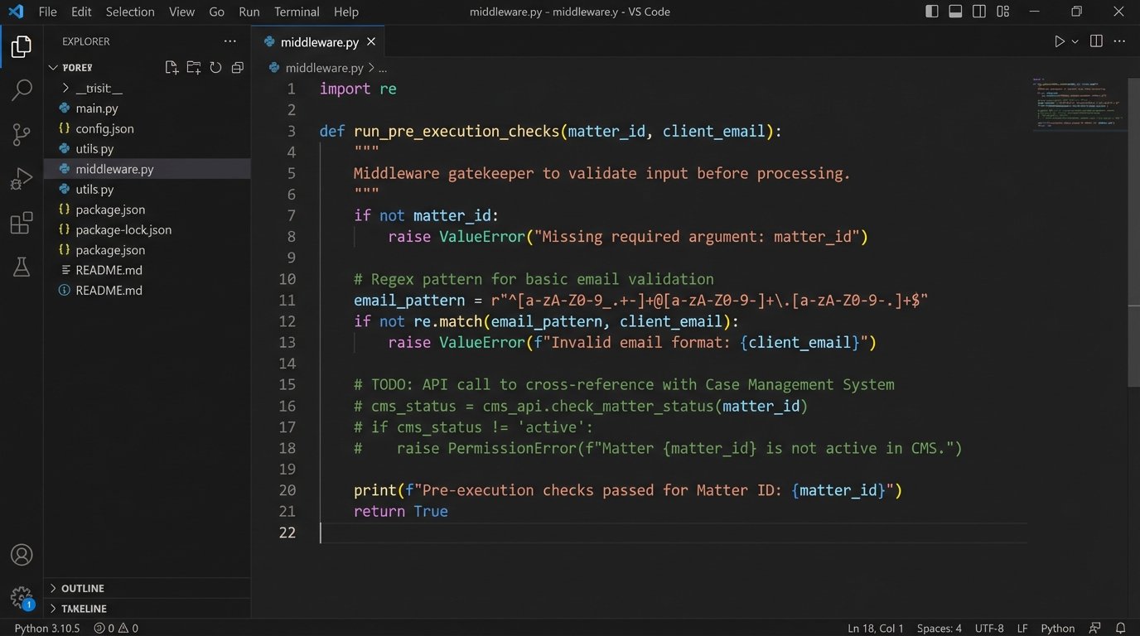1140x636 pixels.
Task: Open the Run and Debug panel
Action: click(x=21, y=178)
